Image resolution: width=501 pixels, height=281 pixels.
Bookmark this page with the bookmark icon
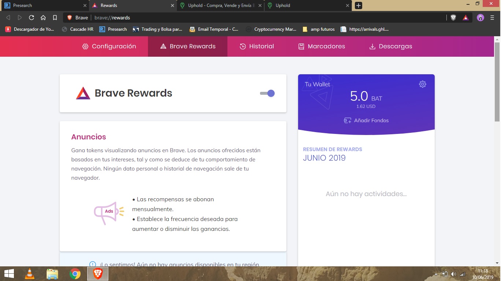[x=55, y=18]
